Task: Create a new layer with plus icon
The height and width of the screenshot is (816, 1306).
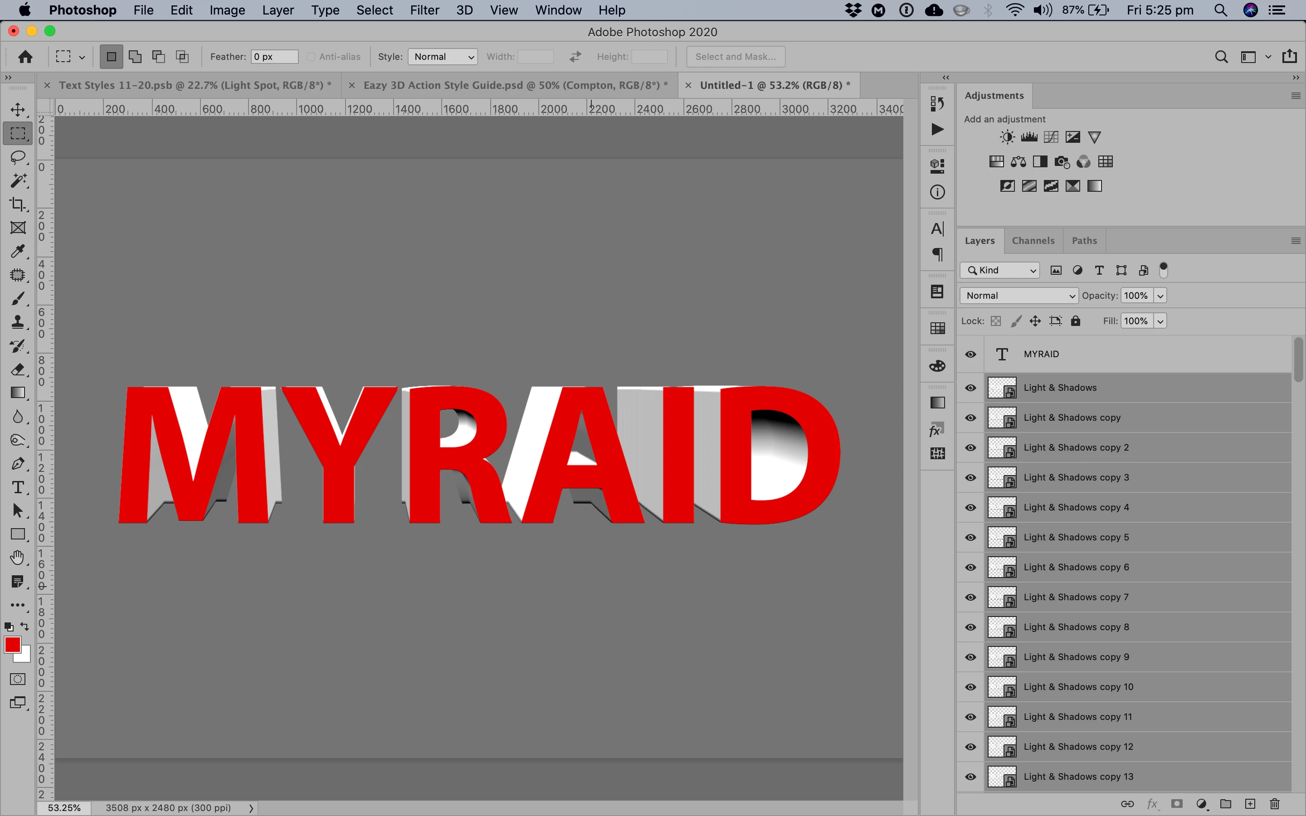Action: point(1250,804)
